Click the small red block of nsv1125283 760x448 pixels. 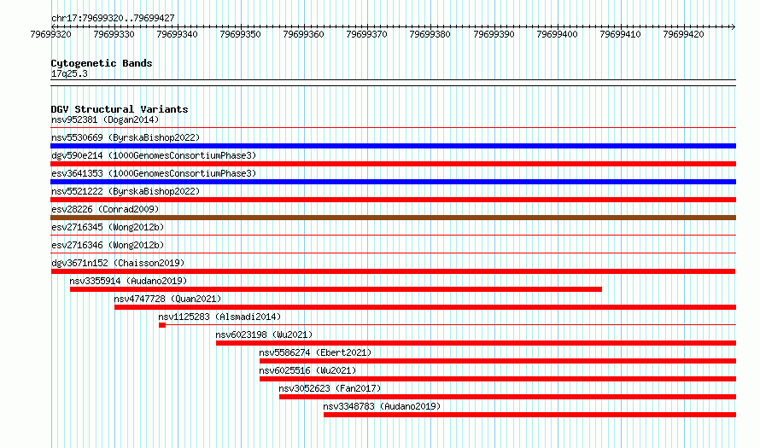(x=162, y=325)
